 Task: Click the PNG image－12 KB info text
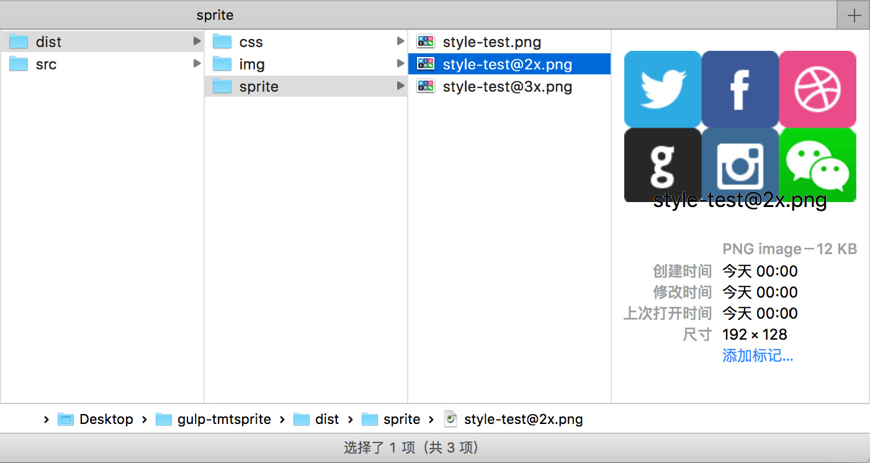(790, 249)
